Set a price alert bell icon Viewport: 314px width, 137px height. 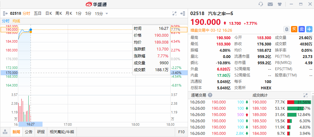pyautogui.click(x=287, y=29)
